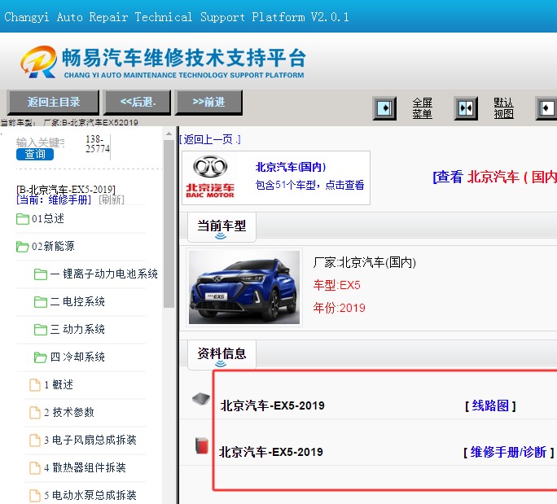Viewport: 557px width, 504px height.
Task: Click 包含51个车型，点击查看 link
Action: pyautogui.click(x=309, y=185)
